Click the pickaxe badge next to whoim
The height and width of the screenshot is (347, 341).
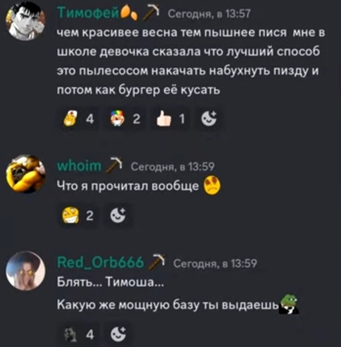(114, 165)
